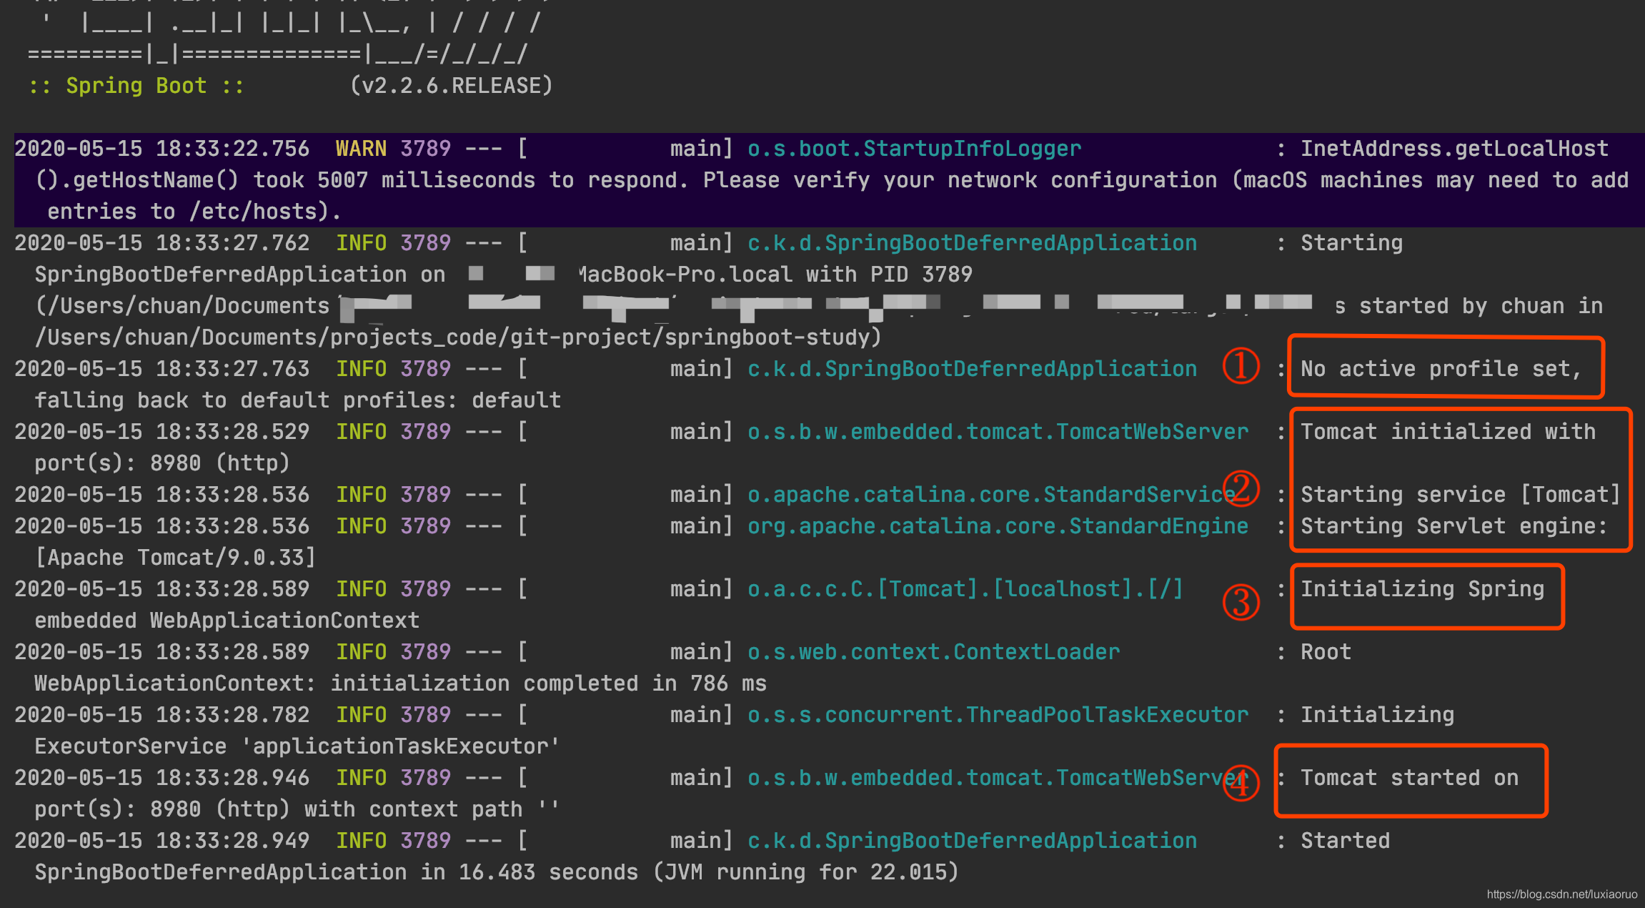Viewport: 1645px width, 908px height.
Task: Click 'Initializing Spring' boxed message
Action: (1422, 589)
